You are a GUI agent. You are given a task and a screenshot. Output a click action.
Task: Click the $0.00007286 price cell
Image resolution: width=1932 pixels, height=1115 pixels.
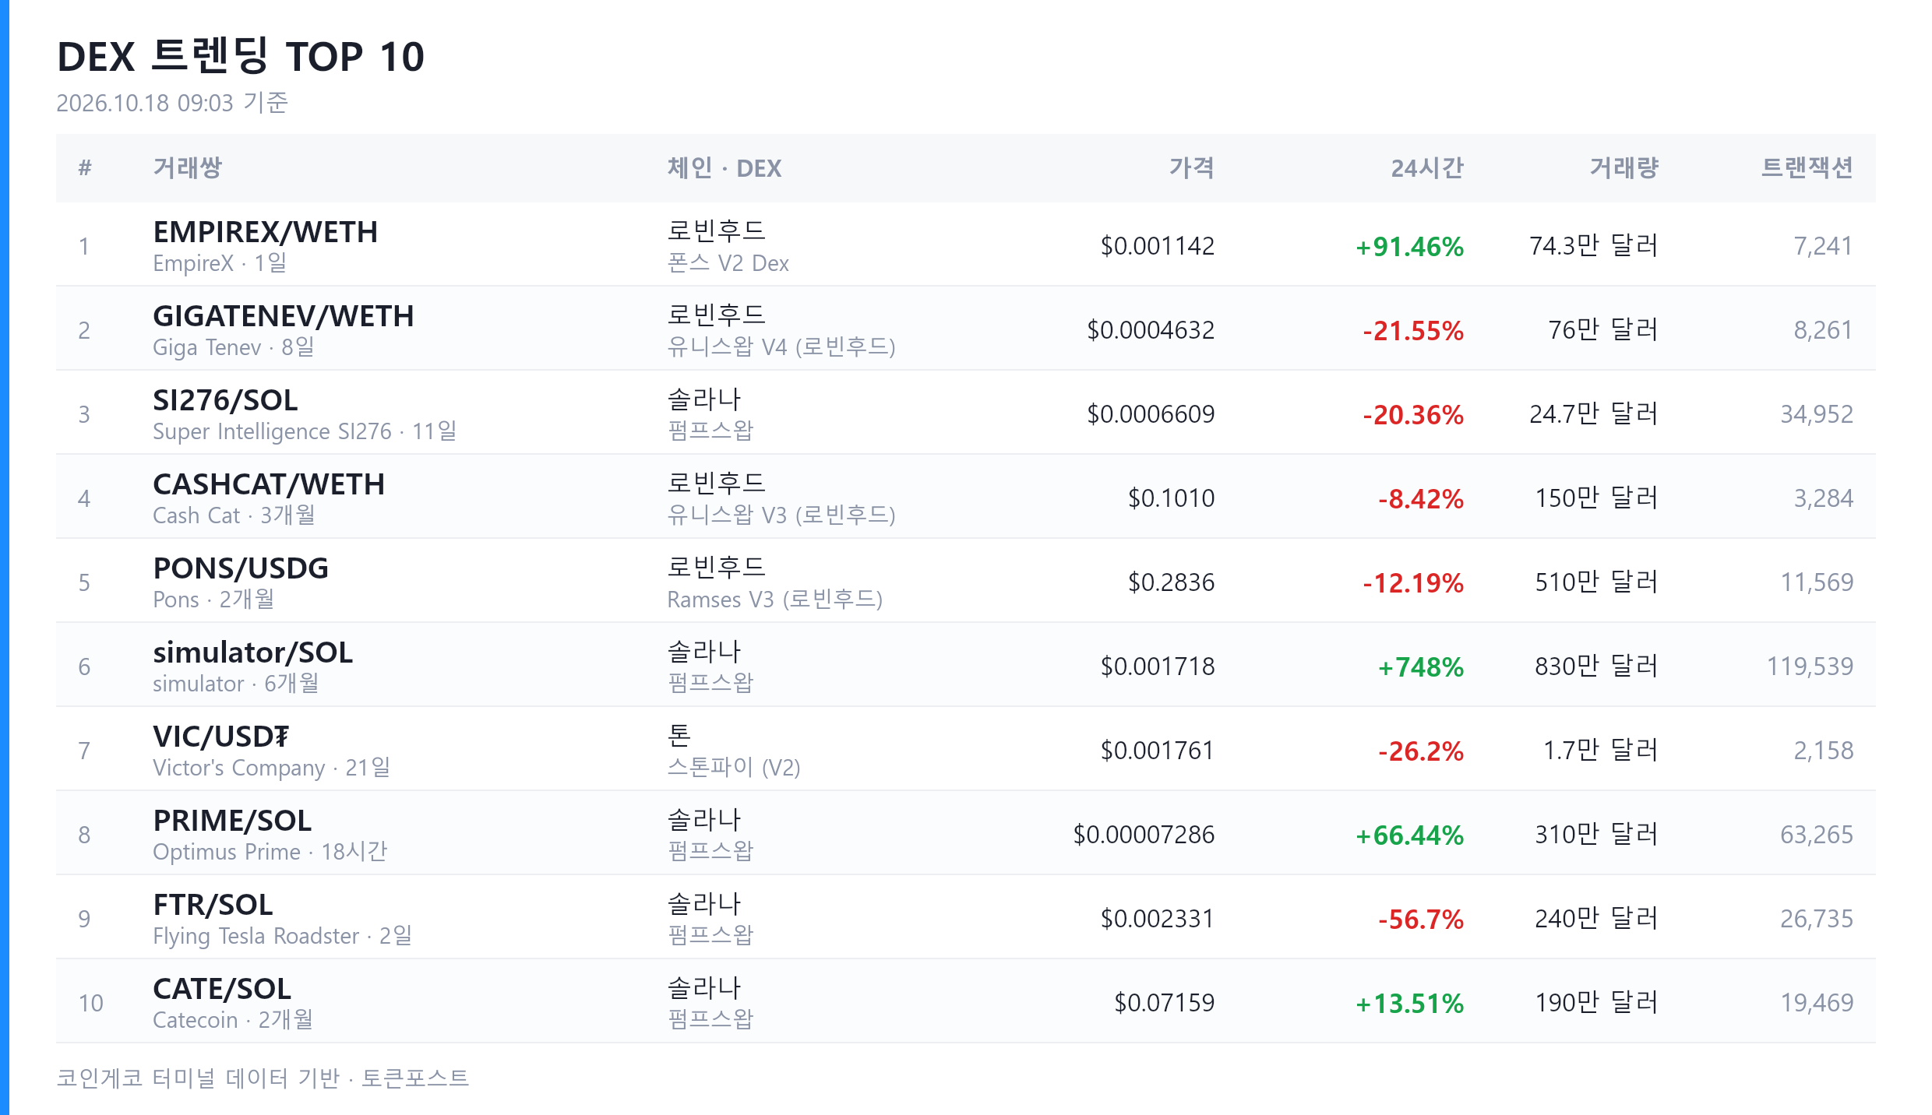click(1144, 835)
